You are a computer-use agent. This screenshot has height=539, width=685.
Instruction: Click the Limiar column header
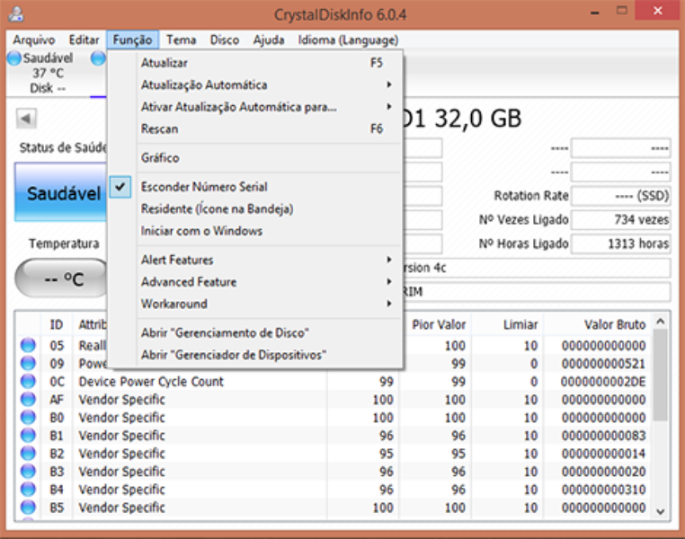tap(507, 324)
